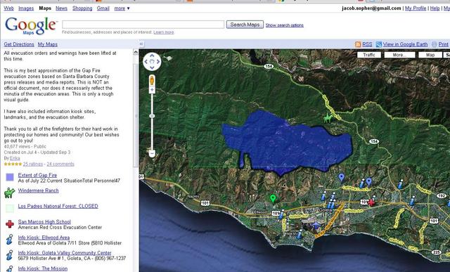Viewport: 450px width, 272px height.
Task: Open Extent of Gap Fire link
Action: [x=37, y=175]
